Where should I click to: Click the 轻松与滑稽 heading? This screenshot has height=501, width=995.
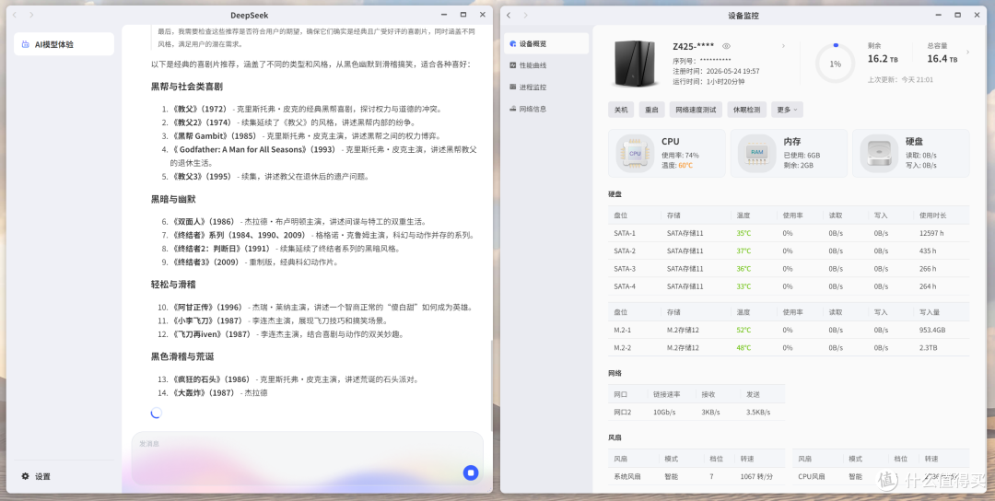pos(173,284)
